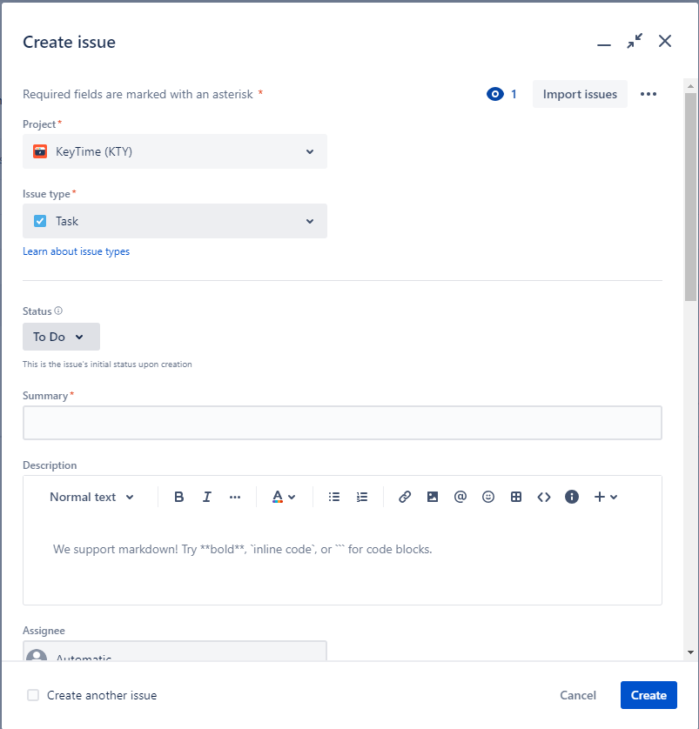Viewport: 699px width, 729px height.
Task: Show the Status info tooltip icon
Action: coord(58,311)
